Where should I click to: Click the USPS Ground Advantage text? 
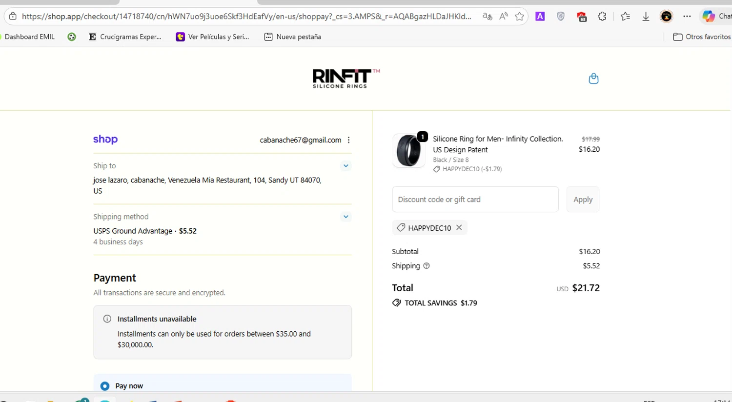[x=133, y=231]
